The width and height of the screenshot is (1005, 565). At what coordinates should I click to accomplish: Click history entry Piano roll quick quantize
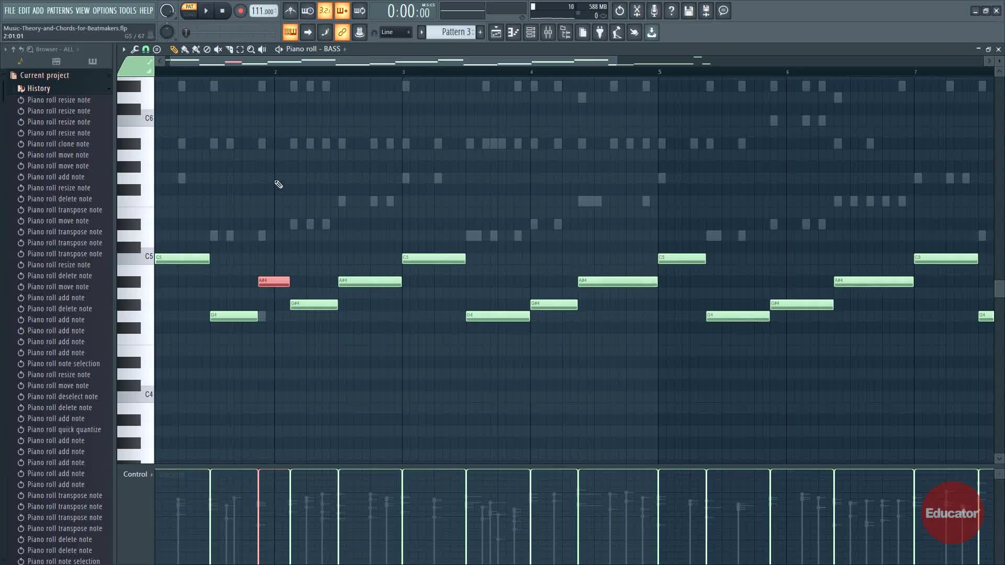64,430
